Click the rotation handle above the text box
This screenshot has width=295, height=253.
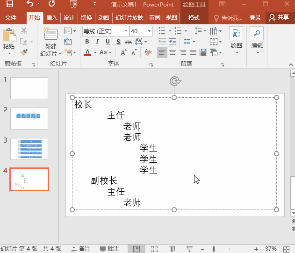pyautogui.click(x=174, y=81)
